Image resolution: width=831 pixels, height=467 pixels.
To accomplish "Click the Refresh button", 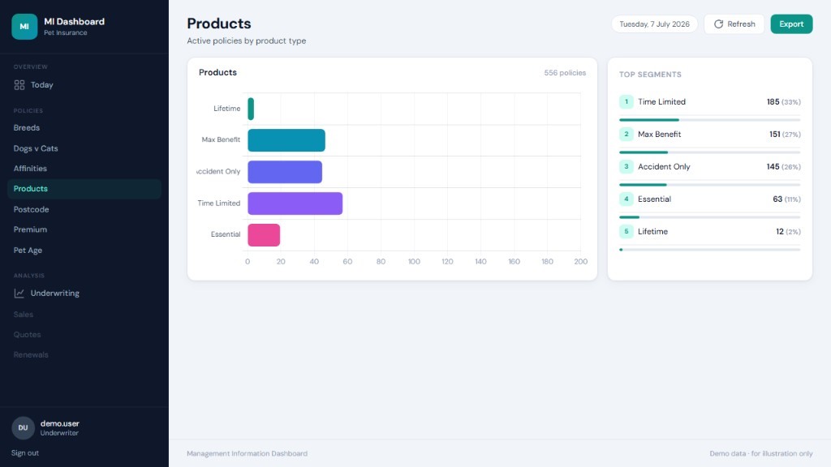I will pos(734,24).
